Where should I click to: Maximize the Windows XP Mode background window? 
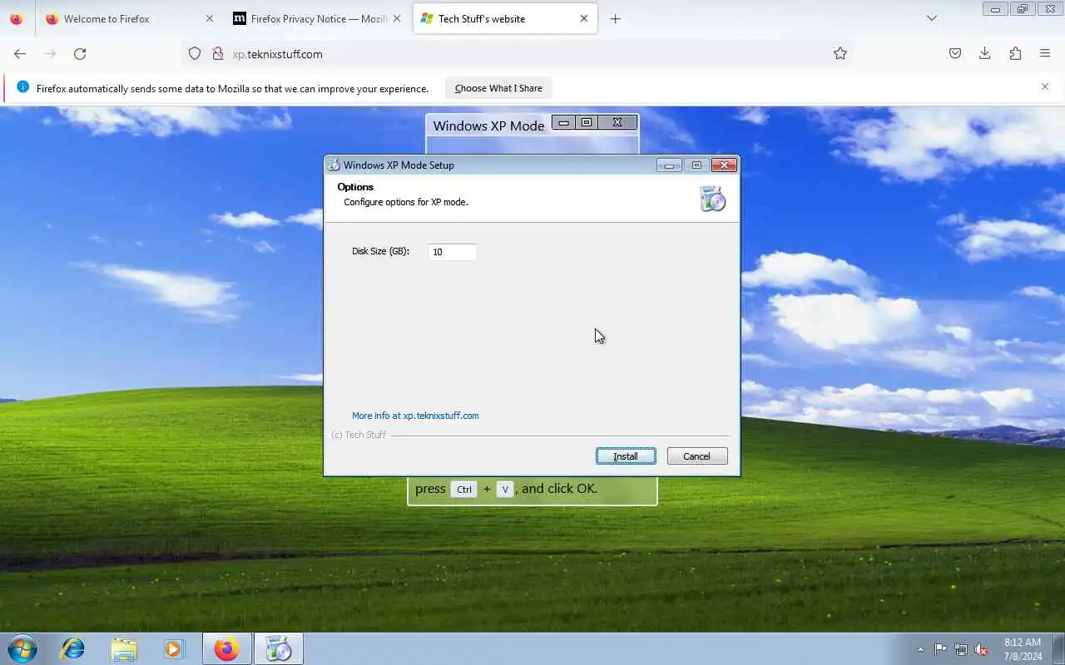[587, 122]
